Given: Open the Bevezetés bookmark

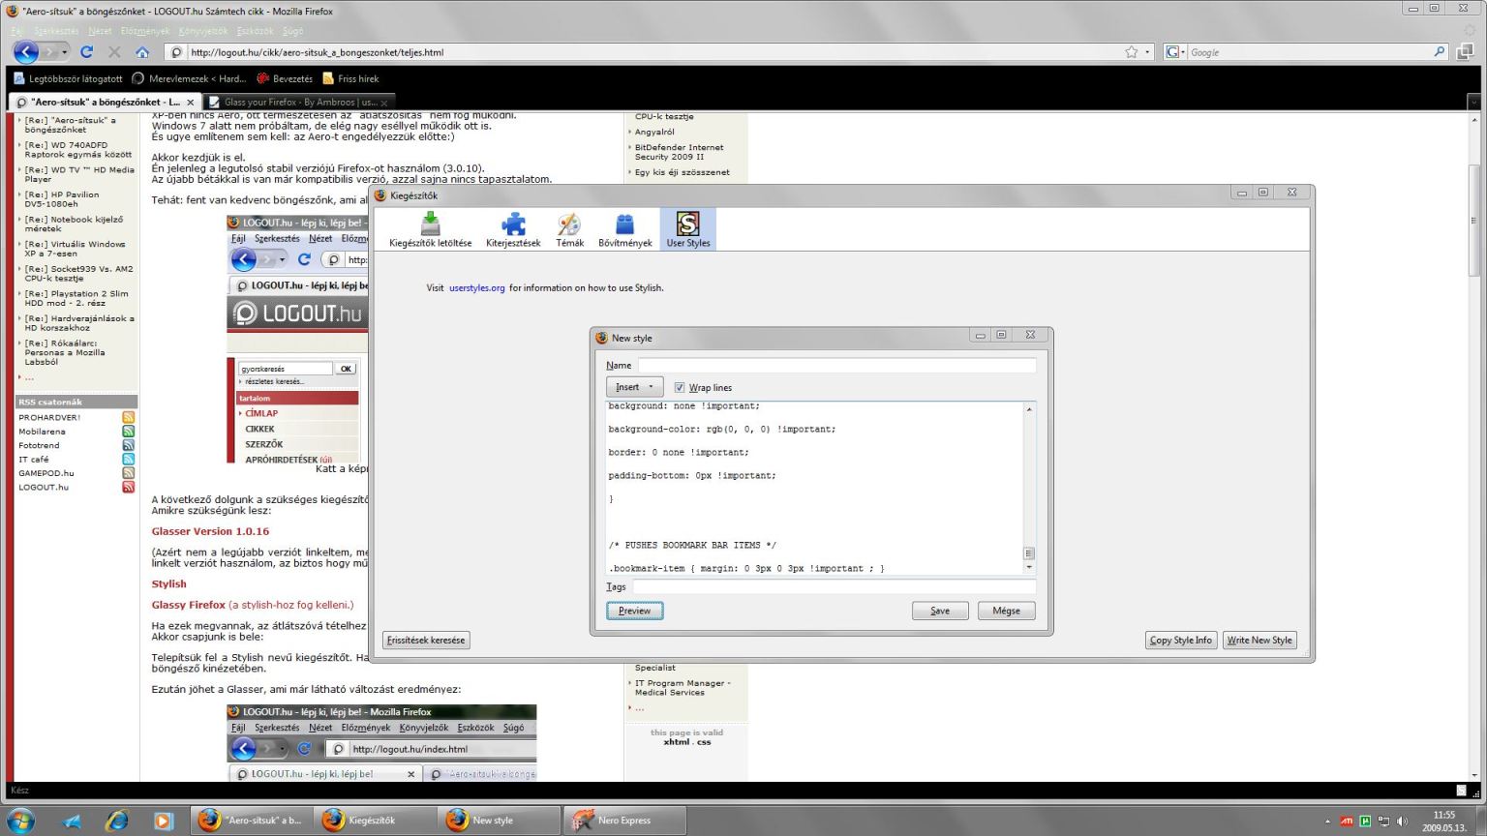Looking at the screenshot, I should pyautogui.click(x=285, y=78).
